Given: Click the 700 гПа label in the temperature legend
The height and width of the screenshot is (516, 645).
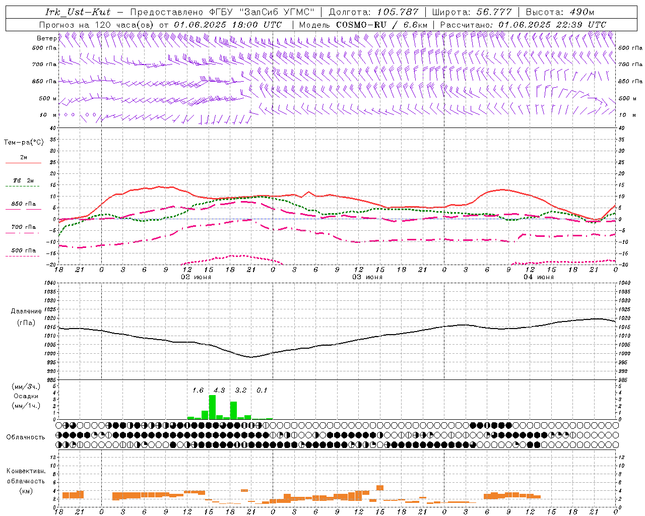Looking at the screenshot, I should click(23, 227).
